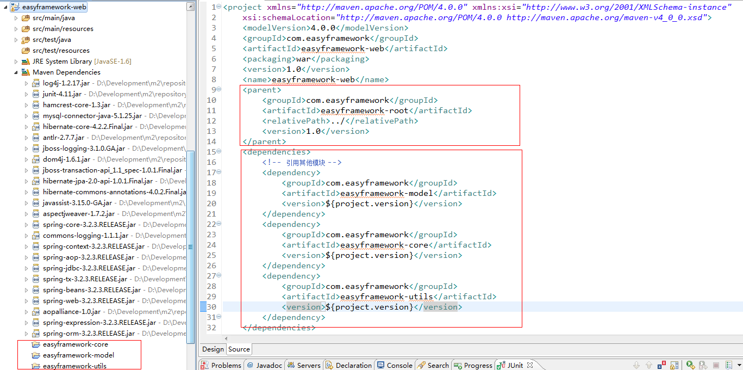The height and width of the screenshot is (370, 743).
Task: Open the JUnit view menu dropdown arrow
Action: pos(739,365)
